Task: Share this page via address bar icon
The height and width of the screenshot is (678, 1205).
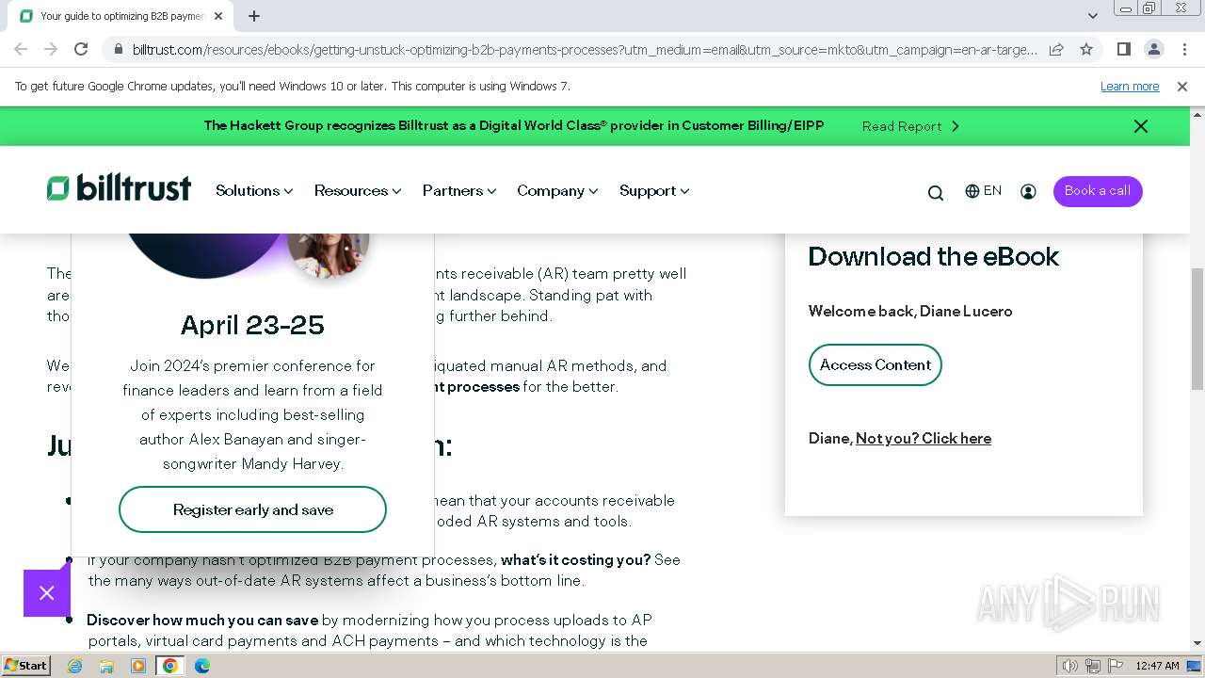Action: (1056, 49)
